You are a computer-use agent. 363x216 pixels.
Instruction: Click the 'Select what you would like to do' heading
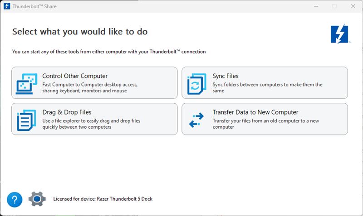click(x=80, y=32)
